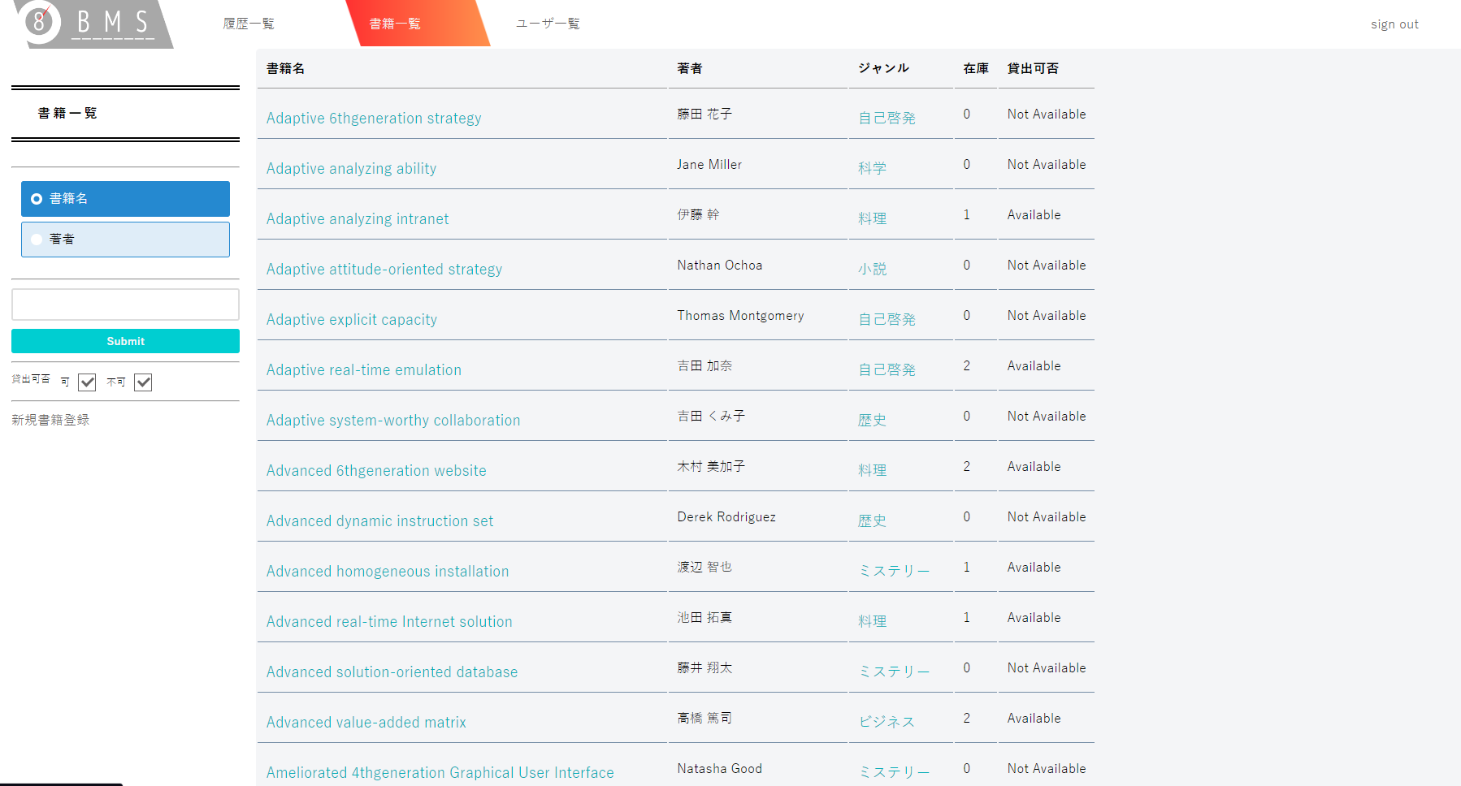Toggle the 不可 availability checkbox
Image resolution: width=1461 pixels, height=786 pixels.
143,382
